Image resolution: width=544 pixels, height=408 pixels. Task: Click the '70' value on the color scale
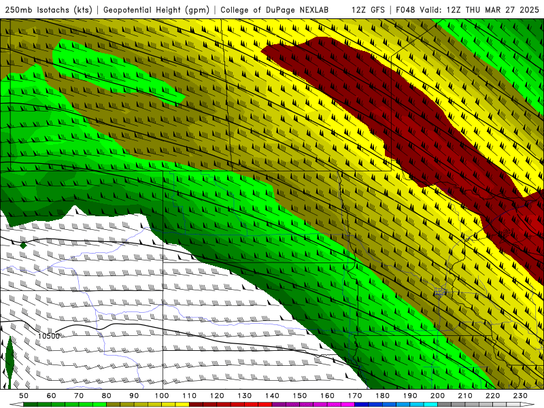coord(79,396)
